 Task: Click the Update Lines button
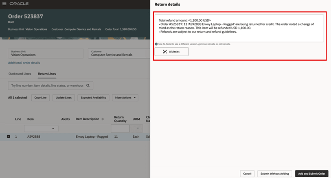(x=64, y=97)
